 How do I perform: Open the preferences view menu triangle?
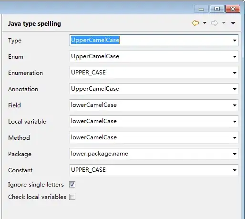[x=233, y=23]
